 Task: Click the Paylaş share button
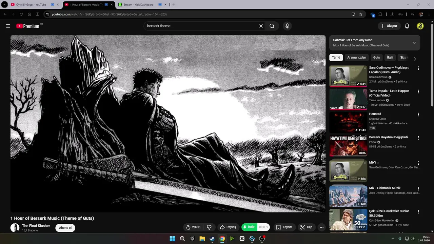(228, 227)
